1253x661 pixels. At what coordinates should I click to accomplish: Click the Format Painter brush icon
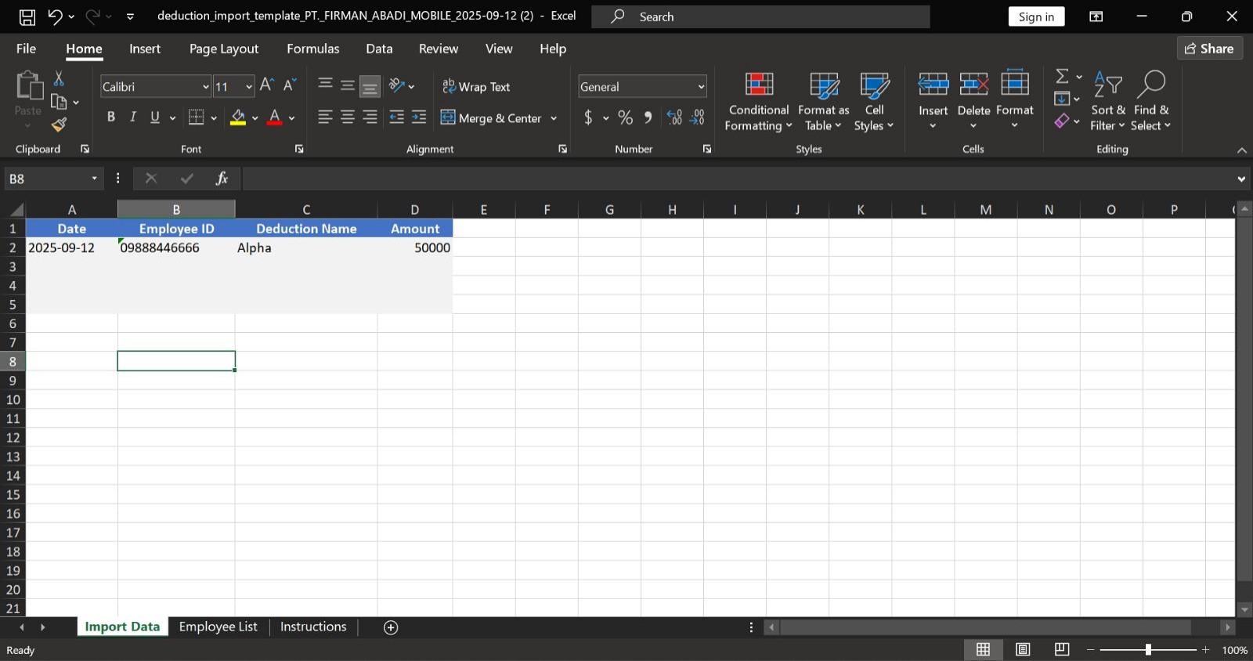[x=59, y=125]
